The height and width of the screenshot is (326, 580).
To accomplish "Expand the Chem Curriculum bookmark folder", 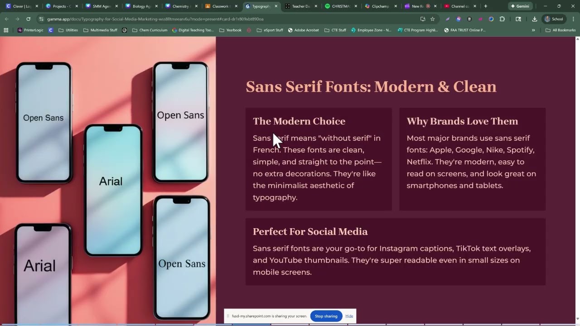I will [x=150, y=30].
